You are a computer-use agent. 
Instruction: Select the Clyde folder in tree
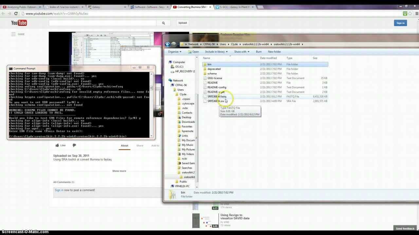(183, 94)
